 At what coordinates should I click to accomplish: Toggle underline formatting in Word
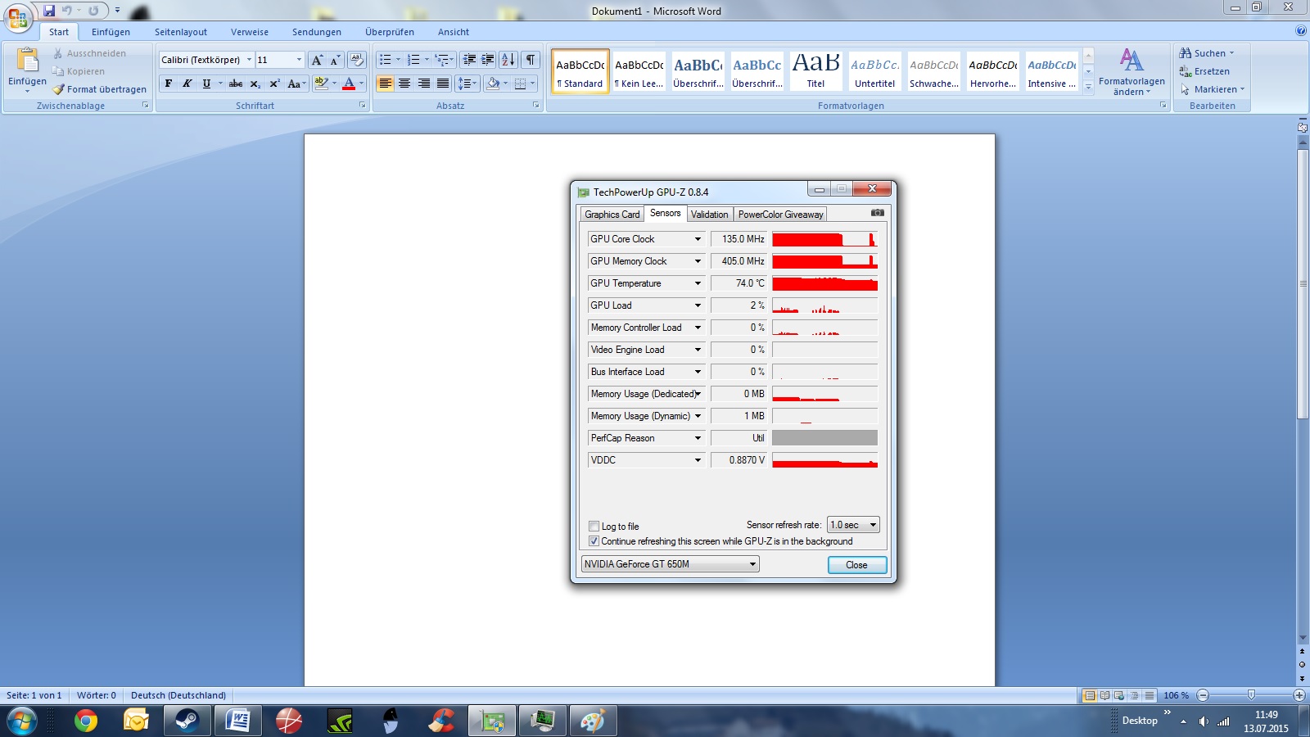click(x=206, y=84)
